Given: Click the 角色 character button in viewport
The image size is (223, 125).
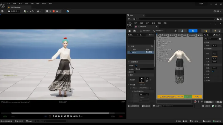Looking at the screenshot, I should (185, 35).
